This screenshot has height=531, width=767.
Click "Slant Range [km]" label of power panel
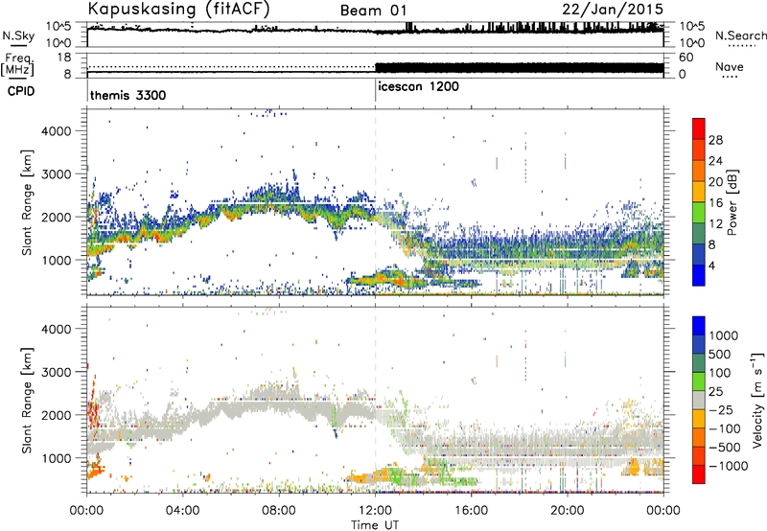[27, 202]
